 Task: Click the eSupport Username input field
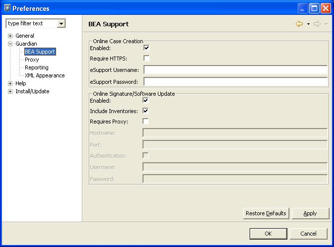tap(235, 70)
